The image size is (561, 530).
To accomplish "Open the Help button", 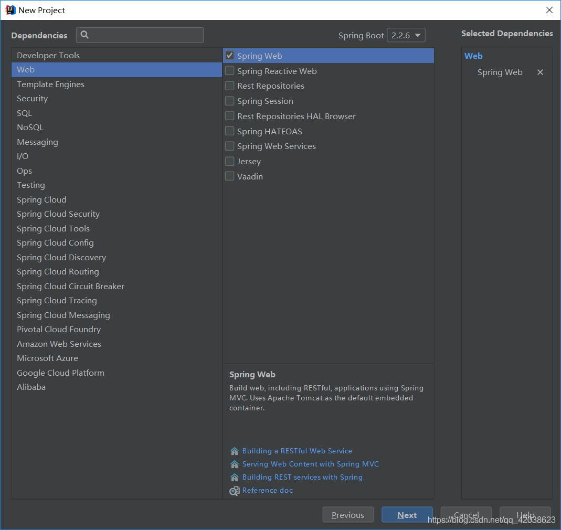I will [x=525, y=515].
